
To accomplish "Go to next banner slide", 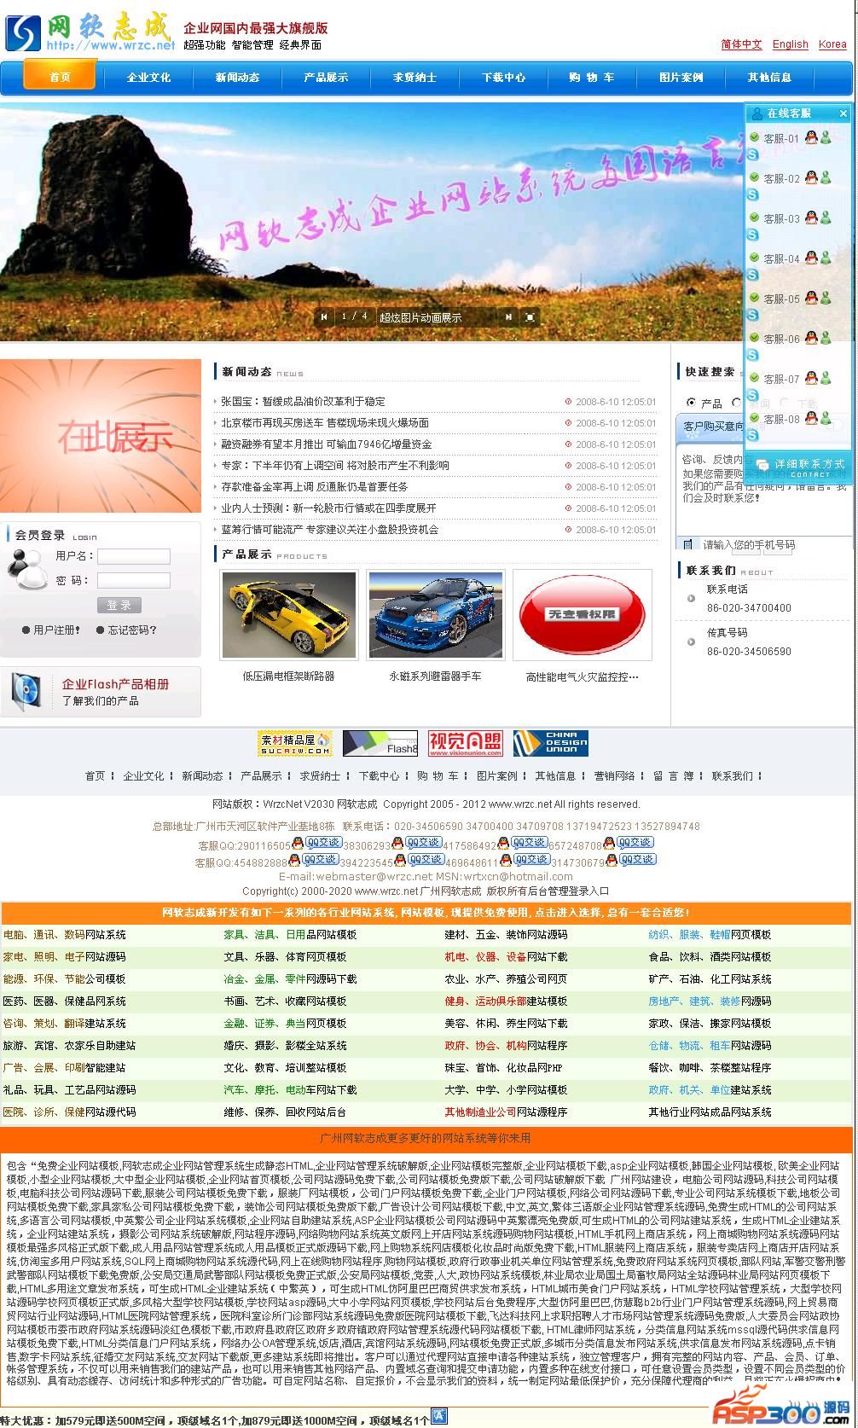I will click(x=508, y=316).
